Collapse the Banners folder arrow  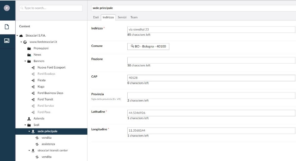click(25, 61)
